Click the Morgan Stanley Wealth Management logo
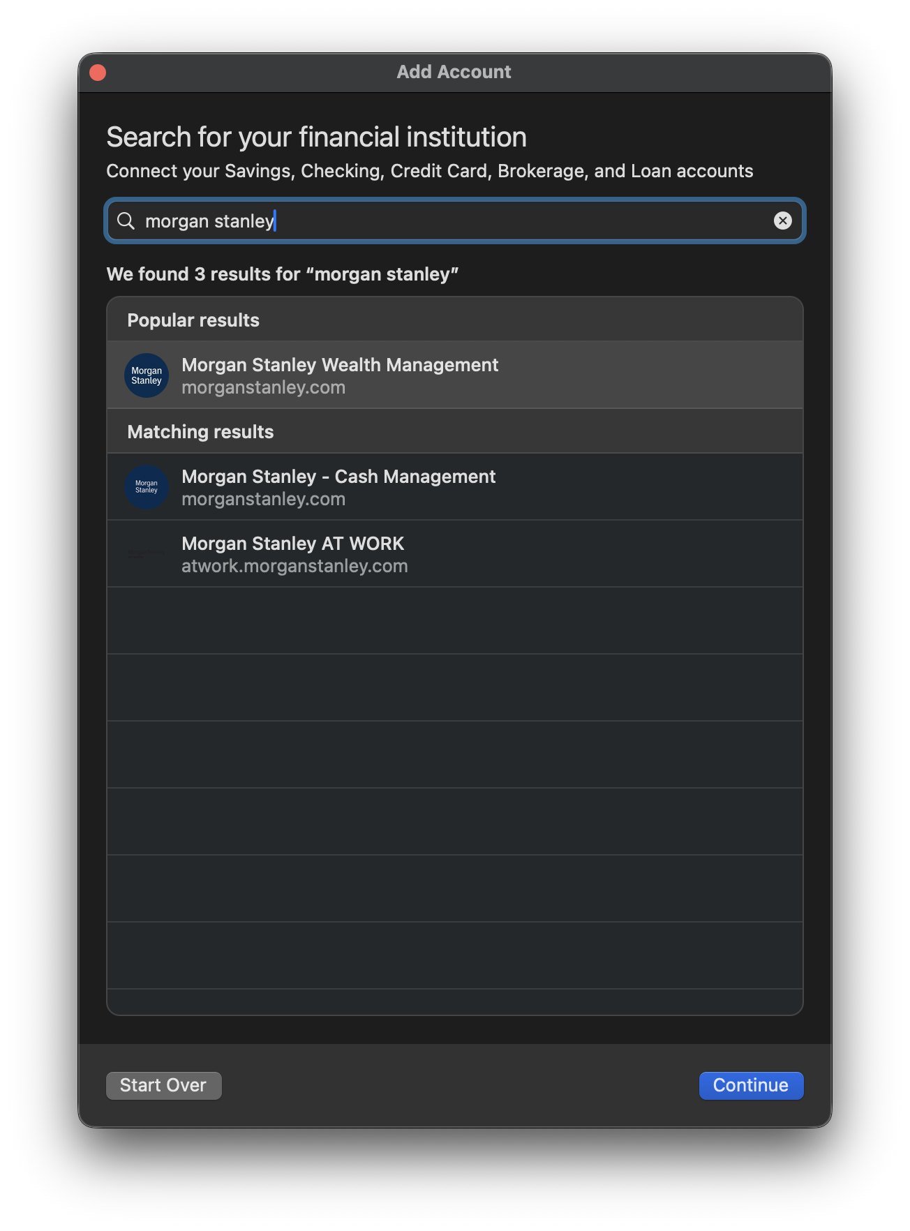Screen dimensions: 910x1231 point(147,375)
